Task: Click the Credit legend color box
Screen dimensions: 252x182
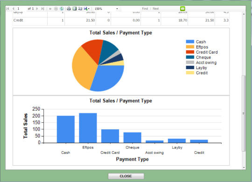Action: (x=190, y=73)
